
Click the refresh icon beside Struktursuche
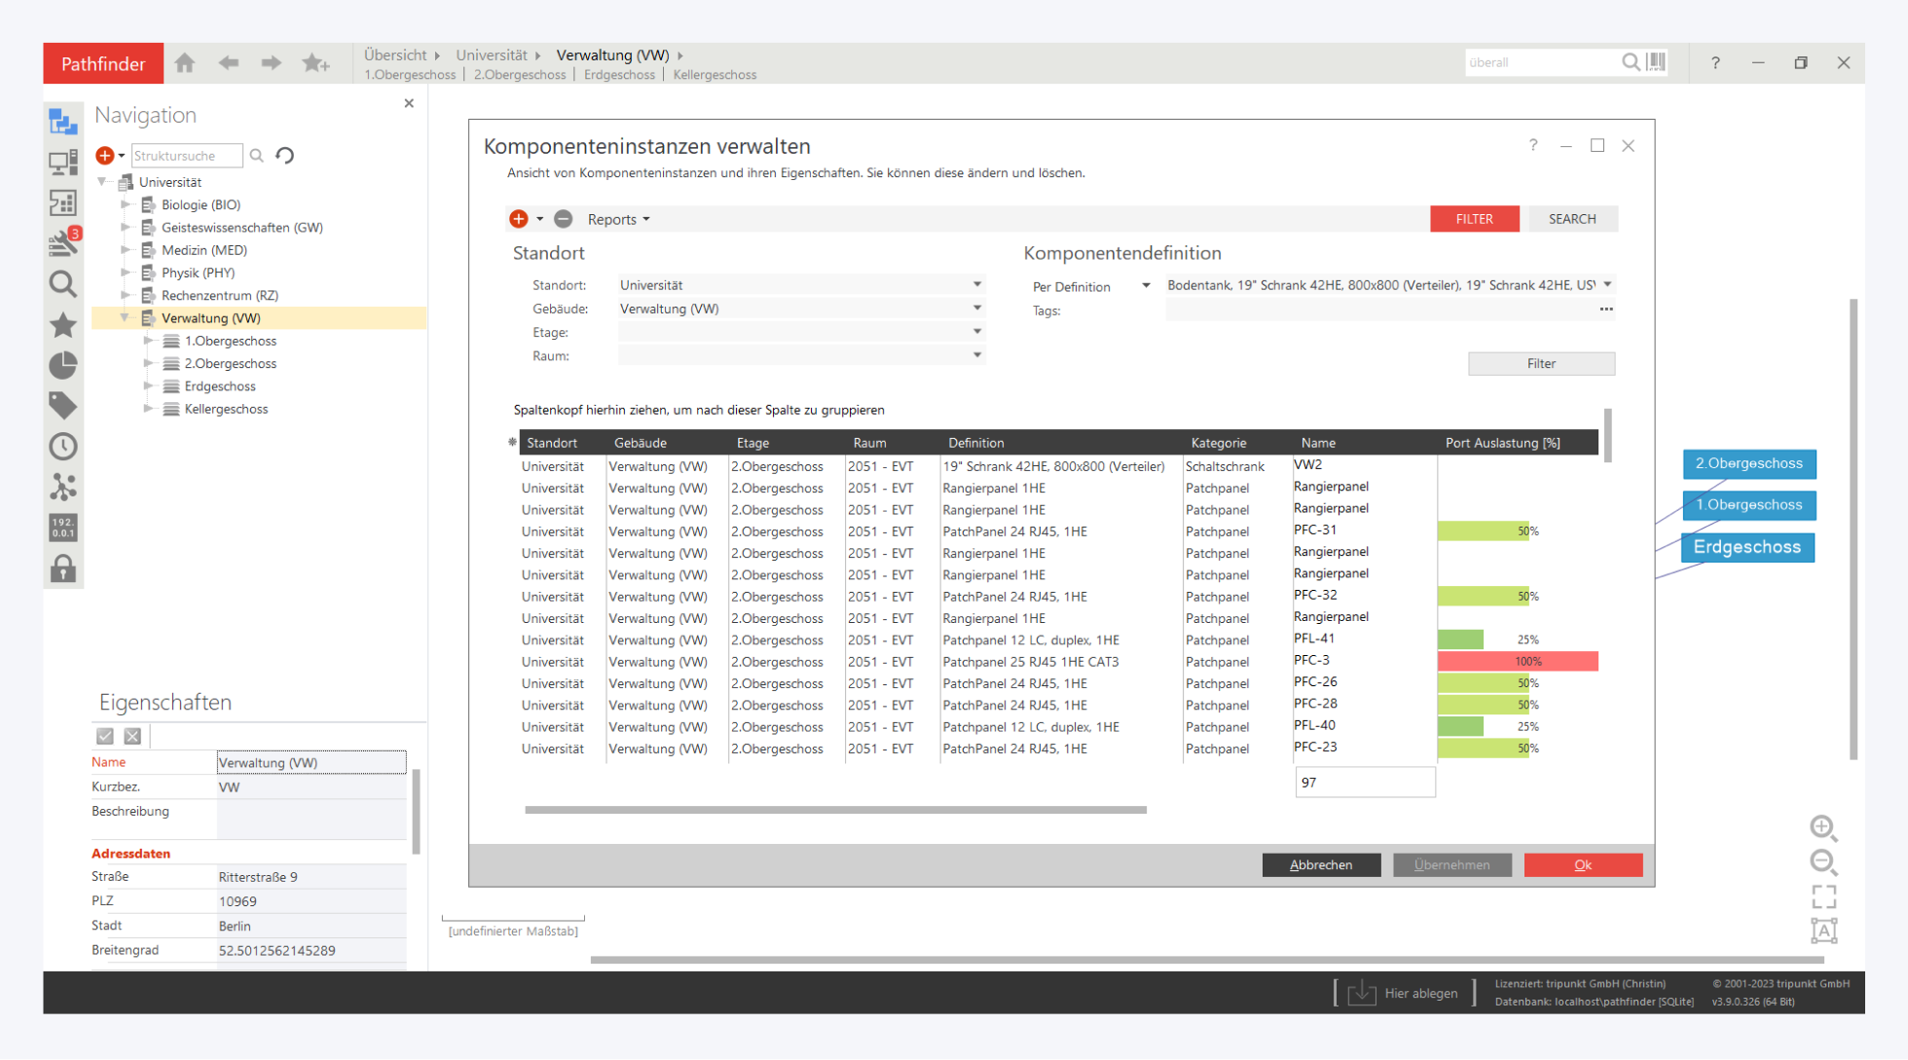click(285, 156)
